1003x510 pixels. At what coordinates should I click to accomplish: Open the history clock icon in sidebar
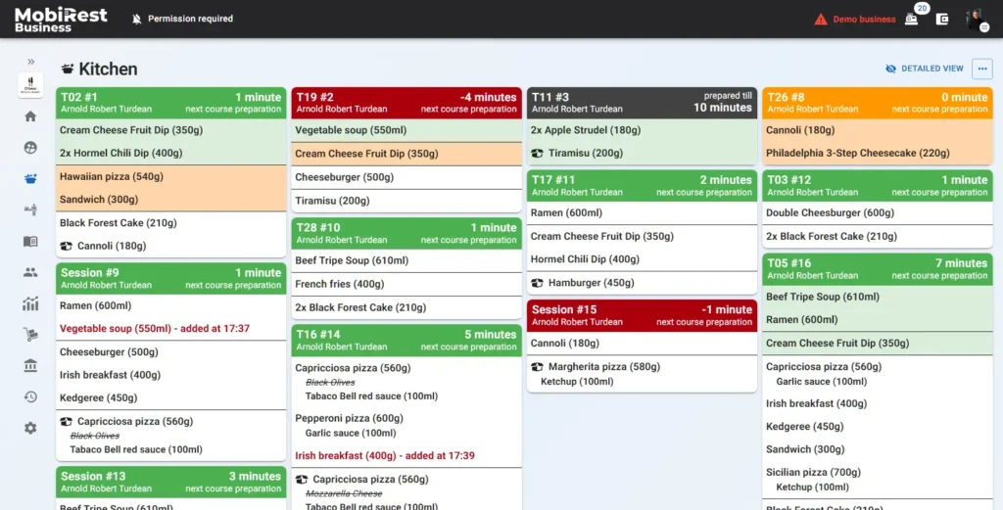(x=30, y=396)
